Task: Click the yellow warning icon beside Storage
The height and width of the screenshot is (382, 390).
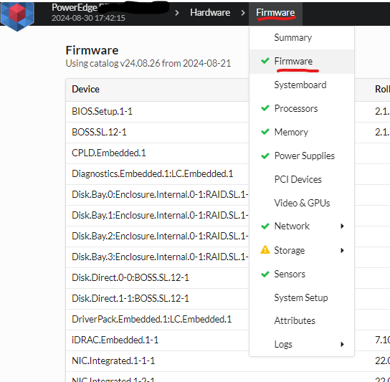Action: 265,249
